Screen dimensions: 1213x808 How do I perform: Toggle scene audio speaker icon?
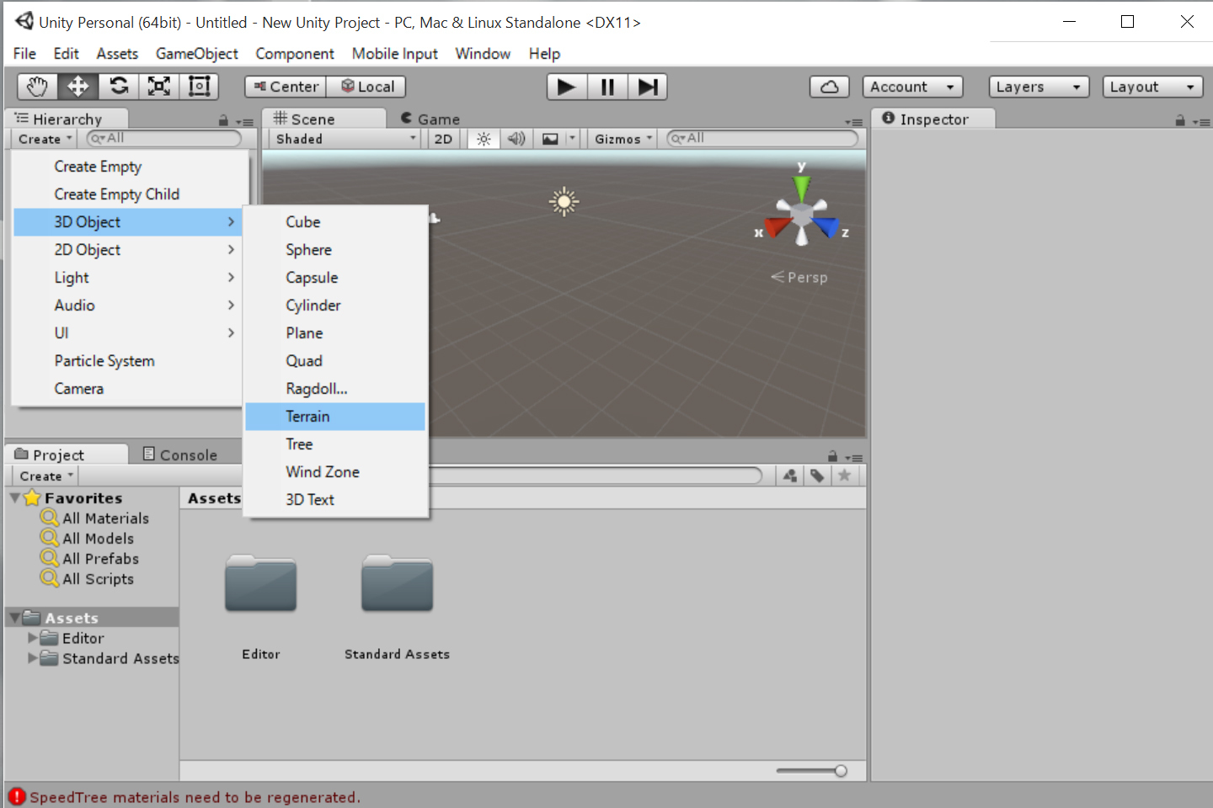516,139
